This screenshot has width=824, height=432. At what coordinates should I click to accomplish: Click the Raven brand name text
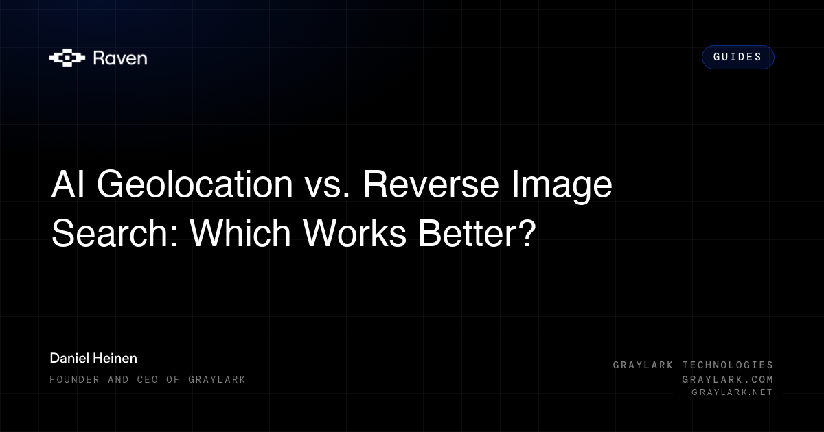coord(119,58)
